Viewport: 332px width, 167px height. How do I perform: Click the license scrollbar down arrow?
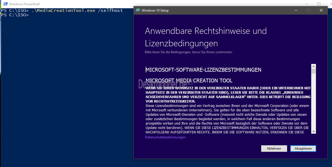click(313, 131)
